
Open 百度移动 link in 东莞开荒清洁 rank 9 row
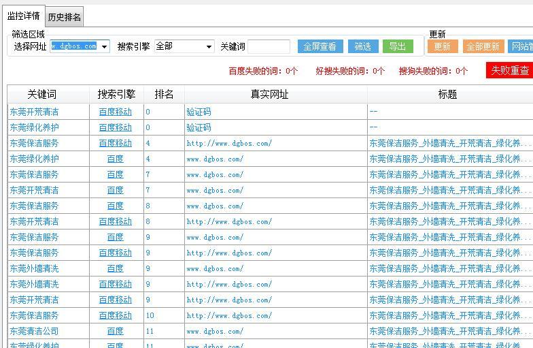116,300
